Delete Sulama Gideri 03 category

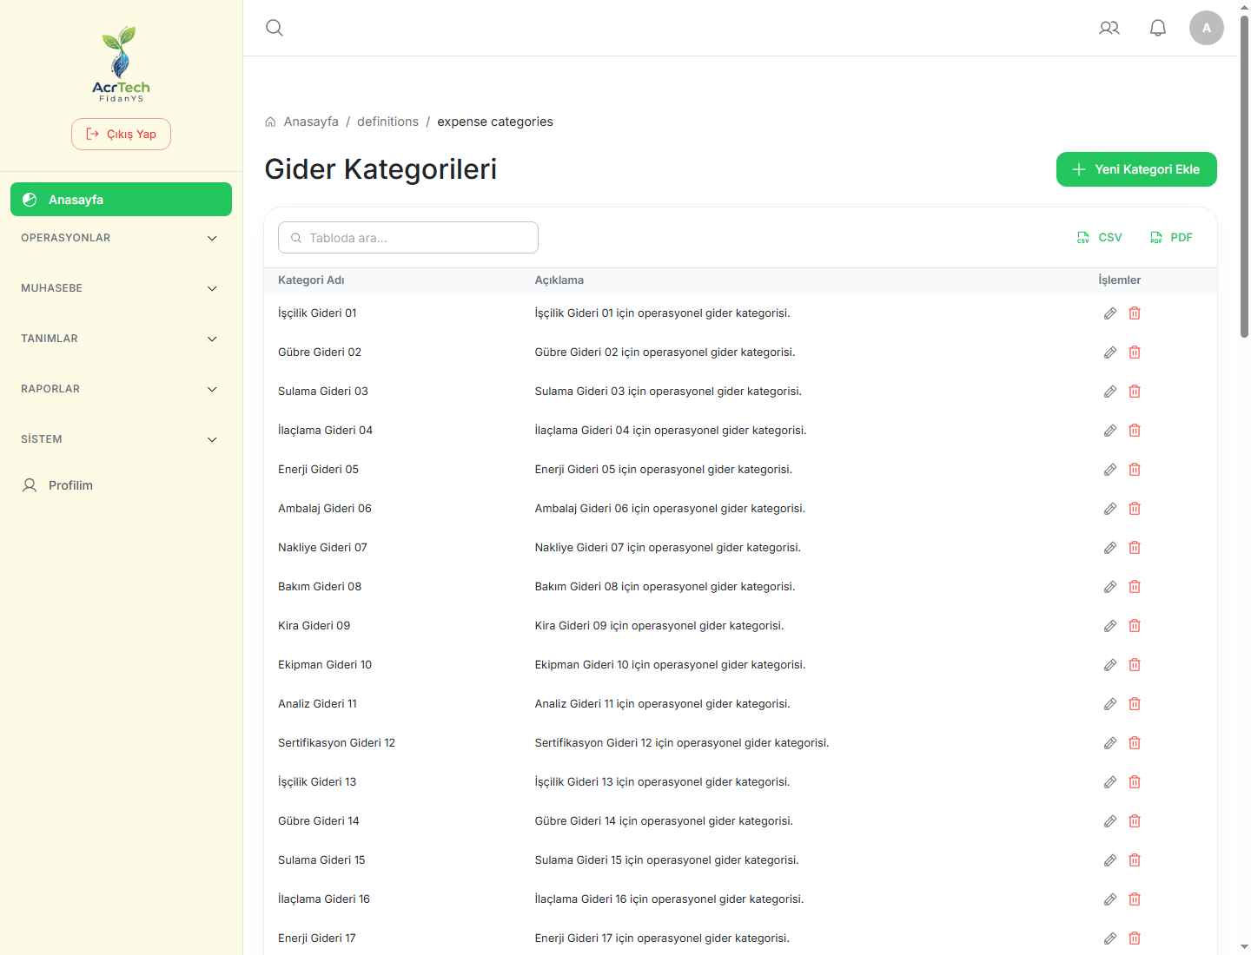pyautogui.click(x=1135, y=392)
